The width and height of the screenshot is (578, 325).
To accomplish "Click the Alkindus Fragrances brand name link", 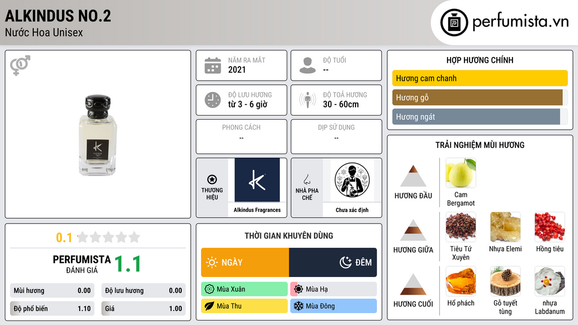I will click(x=257, y=210).
